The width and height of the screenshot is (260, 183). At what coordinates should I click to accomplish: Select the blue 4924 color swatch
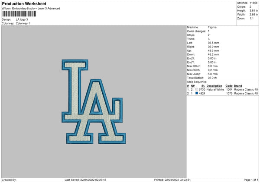[197, 93]
